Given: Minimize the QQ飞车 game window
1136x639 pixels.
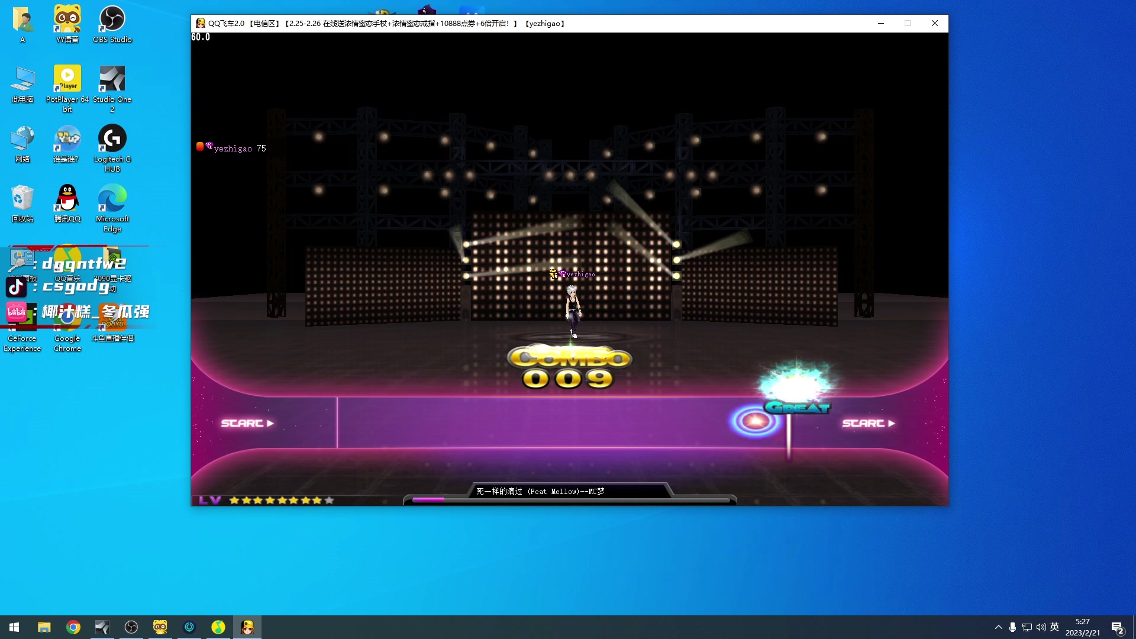Looking at the screenshot, I should pos(880,23).
